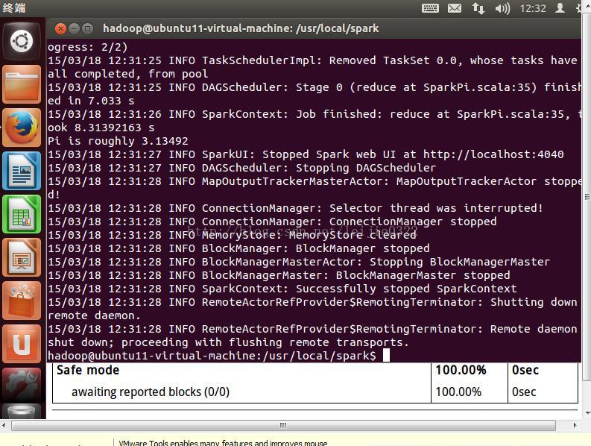Click 'Stopping DAGScheduler' log line

point(366,168)
